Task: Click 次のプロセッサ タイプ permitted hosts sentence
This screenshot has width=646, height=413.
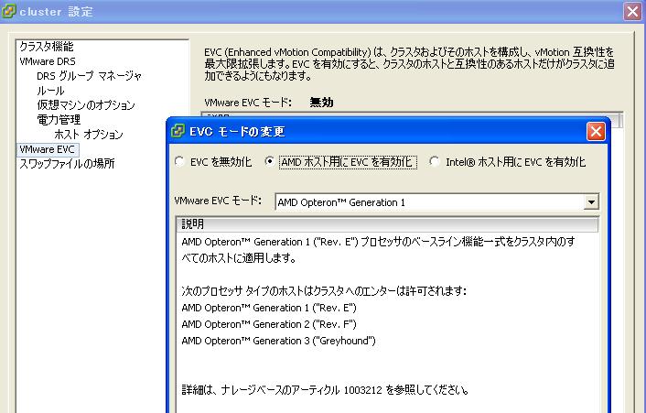Action: (x=324, y=291)
